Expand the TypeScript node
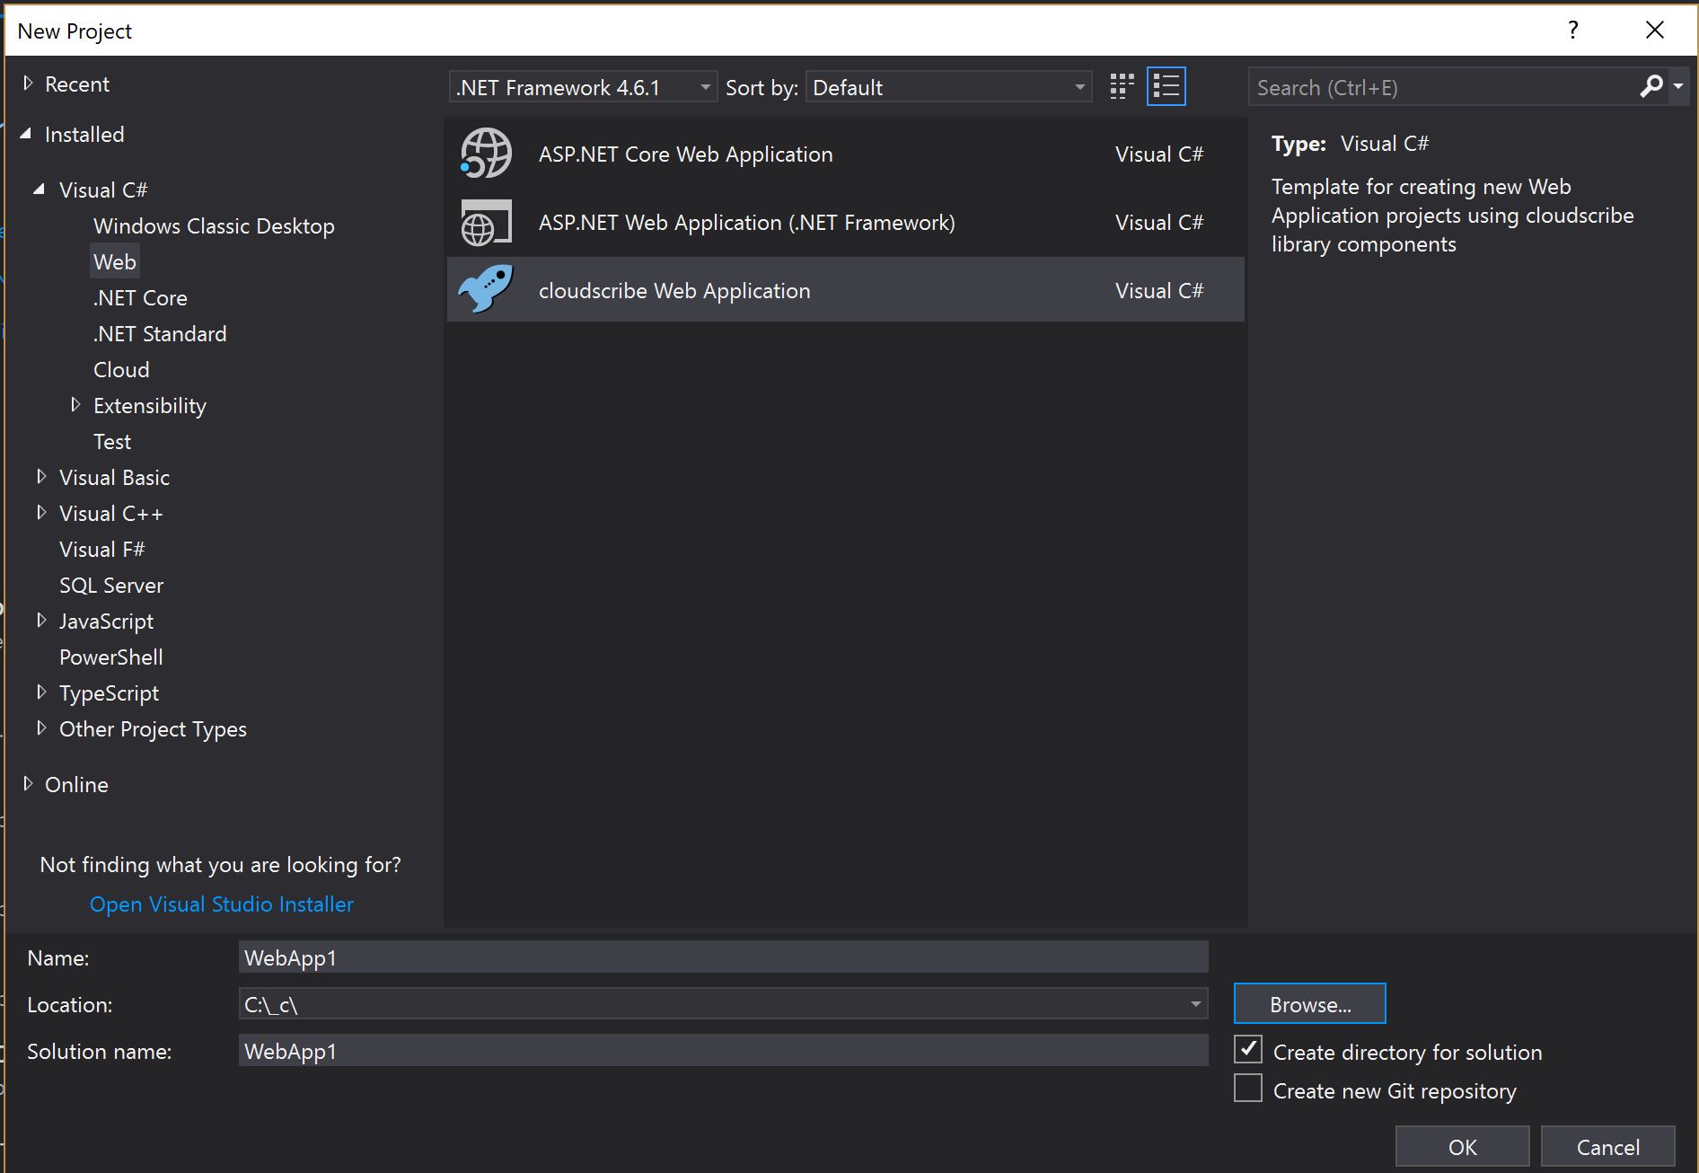Screen dimensions: 1699x1173 coord(40,692)
